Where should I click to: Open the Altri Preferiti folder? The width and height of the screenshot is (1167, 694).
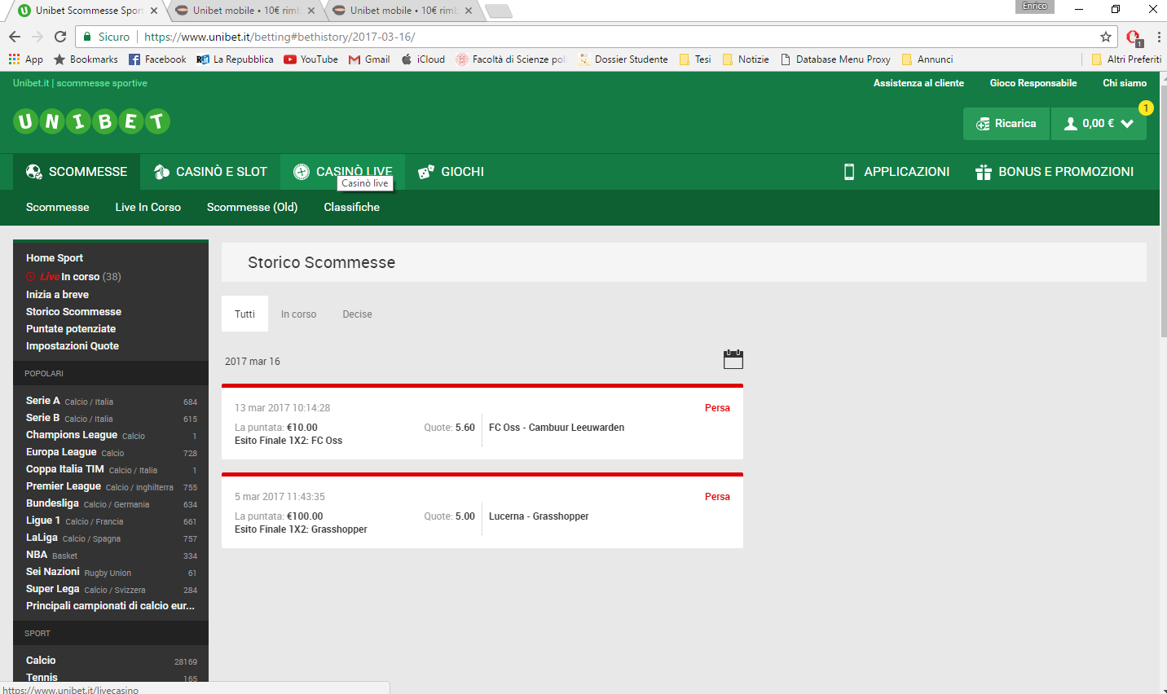tap(1126, 59)
